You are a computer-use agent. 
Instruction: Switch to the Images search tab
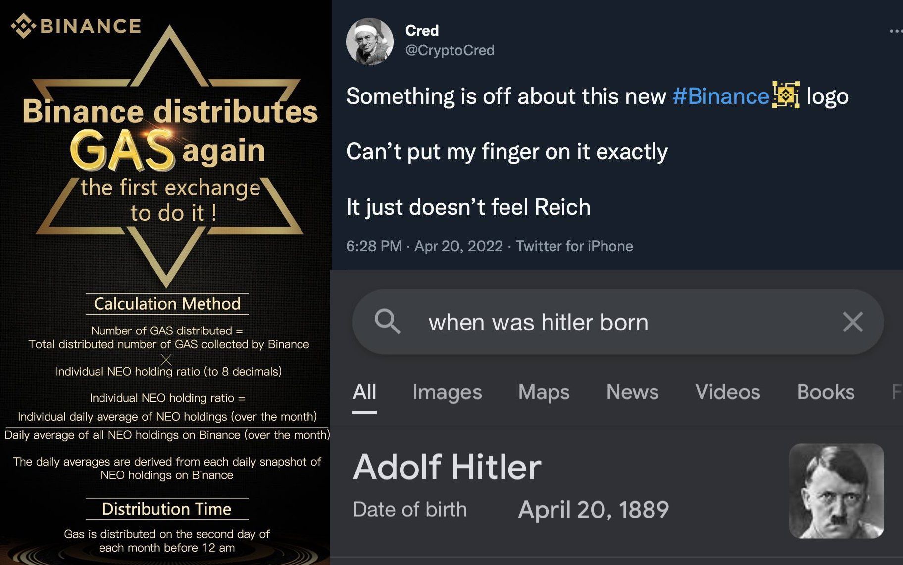(447, 392)
